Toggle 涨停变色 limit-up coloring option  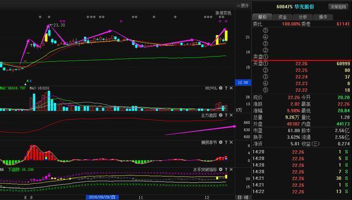tap(223, 13)
